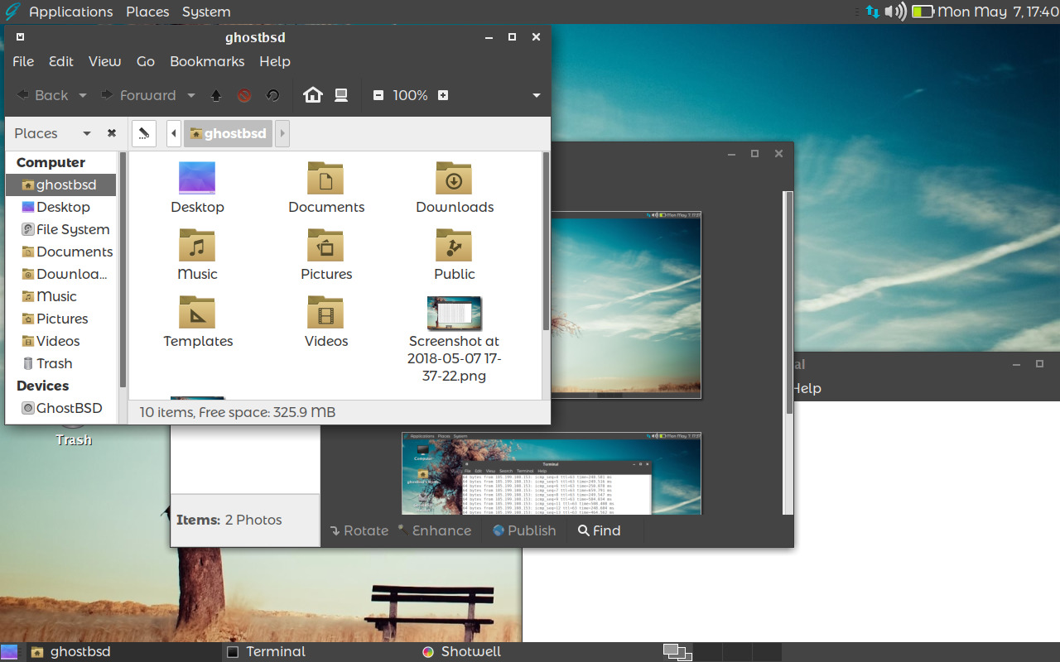Open home directory via the Home toolbar icon
The image size is (1060, 662).
click(312, 95)
